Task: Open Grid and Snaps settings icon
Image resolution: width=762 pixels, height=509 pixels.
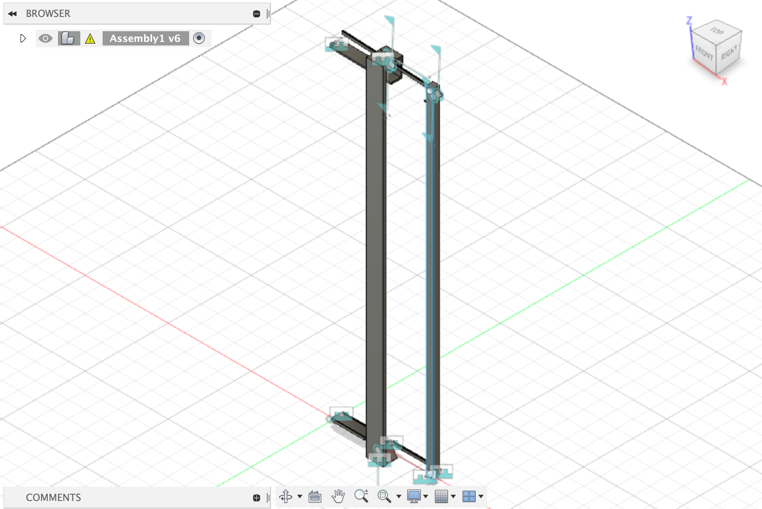Action: coord(441,496)
